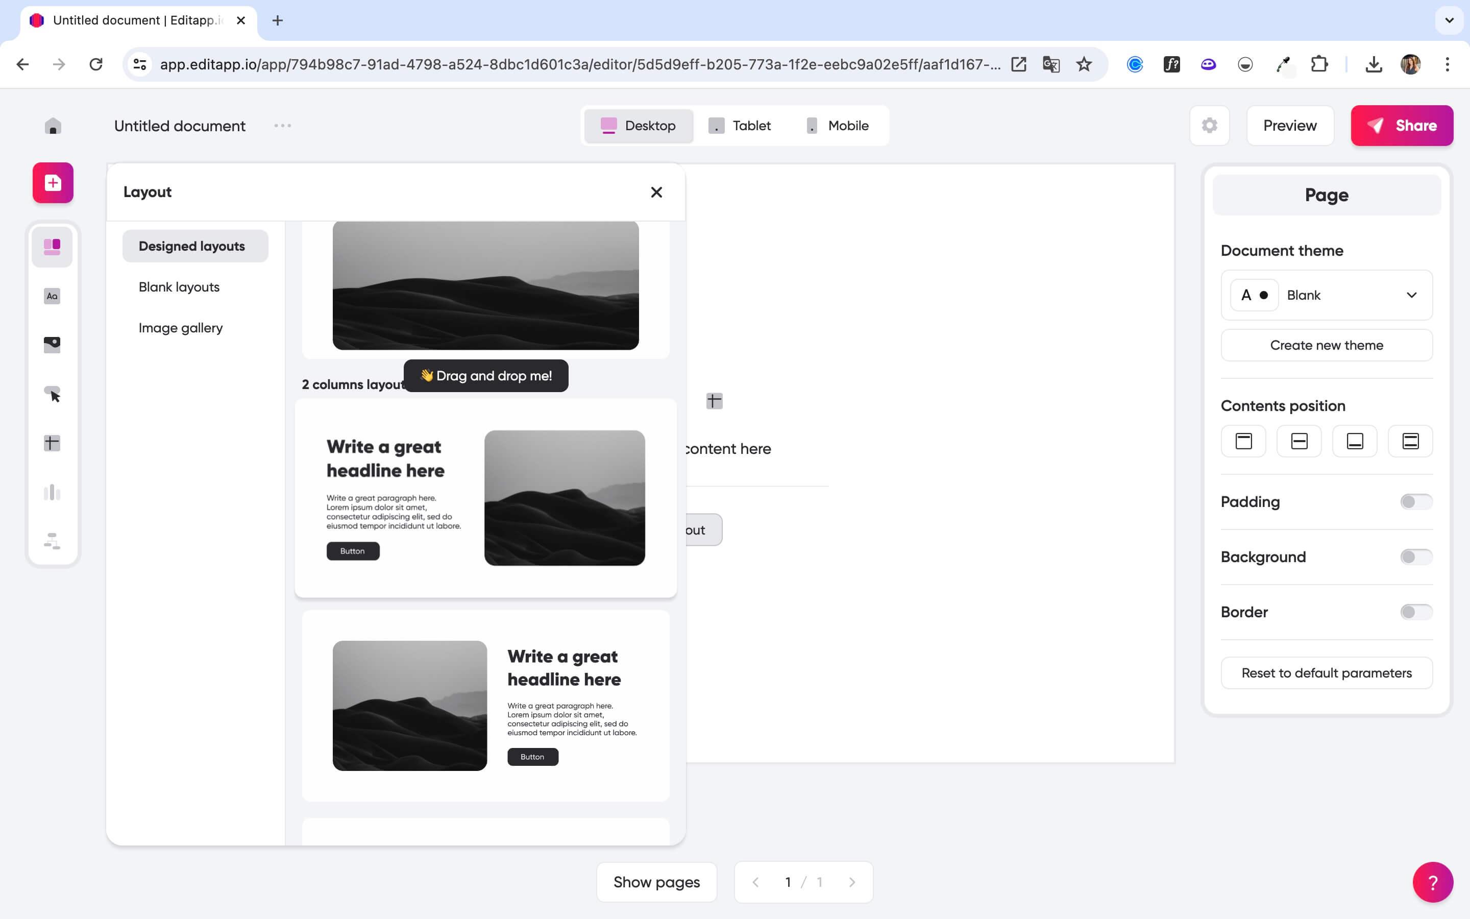Click the media/image panel icon
This screenshot has height=919, width=1470.
pos(52,344)
